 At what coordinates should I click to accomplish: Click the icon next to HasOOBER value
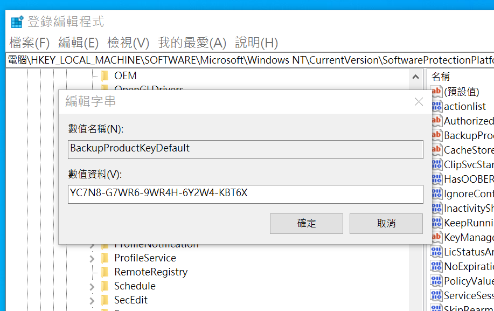[x=436, y=179]
